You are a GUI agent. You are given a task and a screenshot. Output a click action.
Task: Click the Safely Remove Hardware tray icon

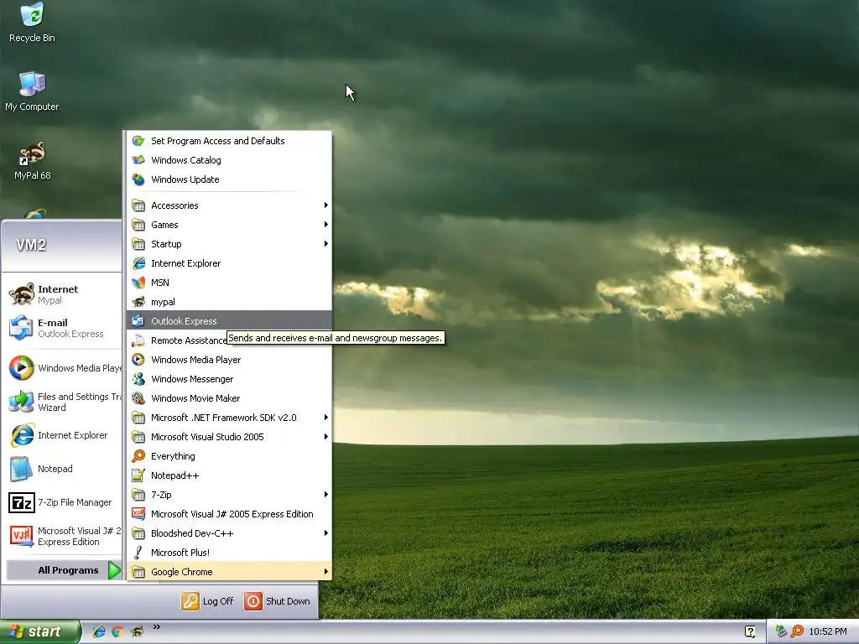pos(781,631)
